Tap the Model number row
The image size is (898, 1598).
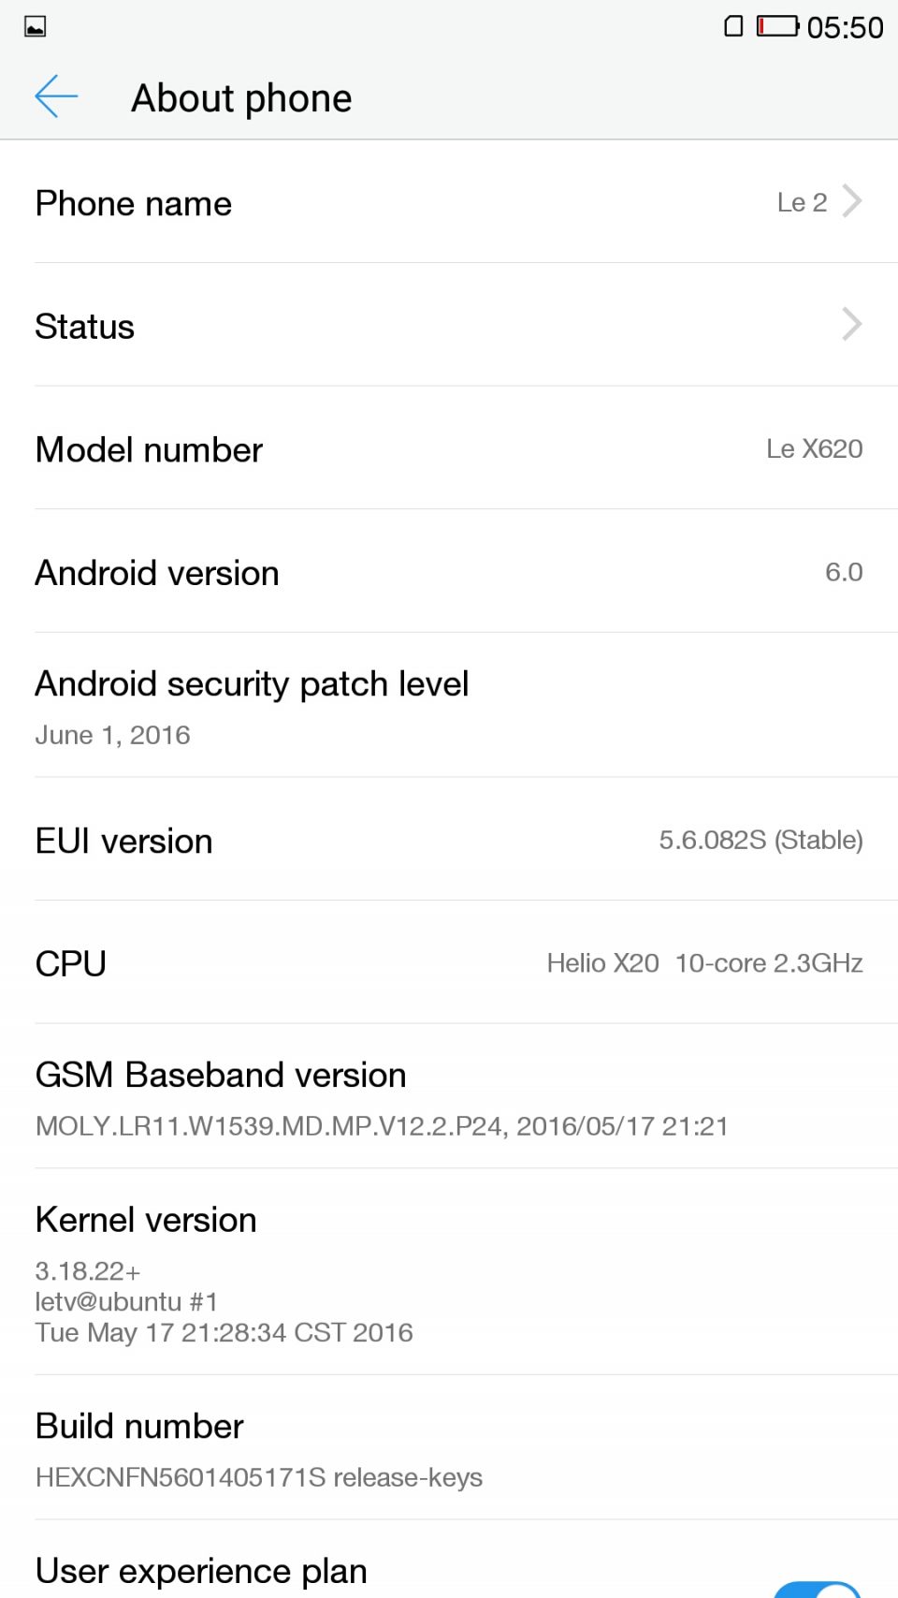(449, 449)
